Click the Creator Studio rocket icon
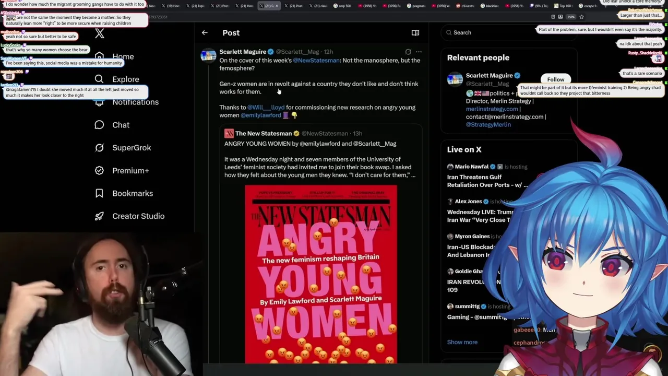This screenshot has width=668, height=376. (99, 216)
